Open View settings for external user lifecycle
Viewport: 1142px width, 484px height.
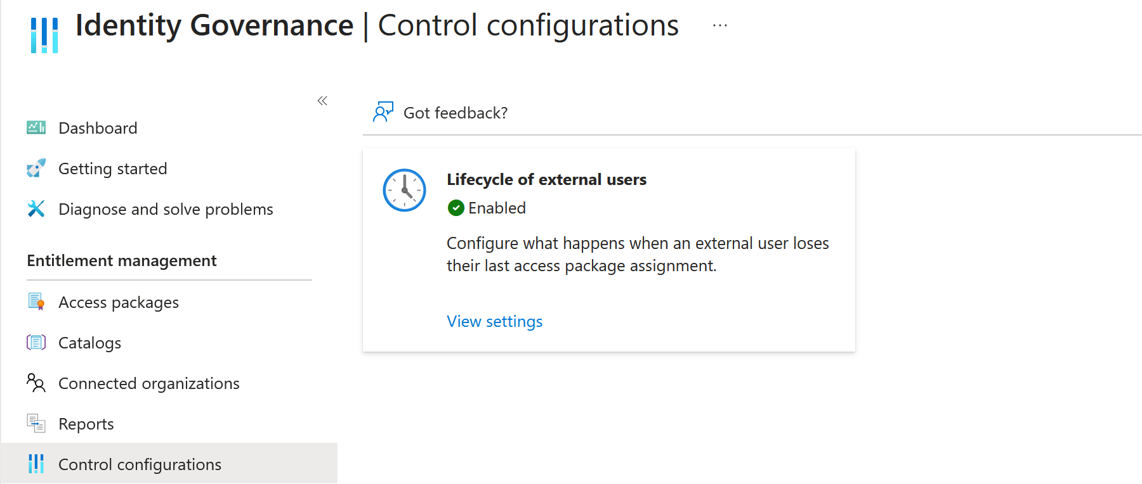pos(494,321)
